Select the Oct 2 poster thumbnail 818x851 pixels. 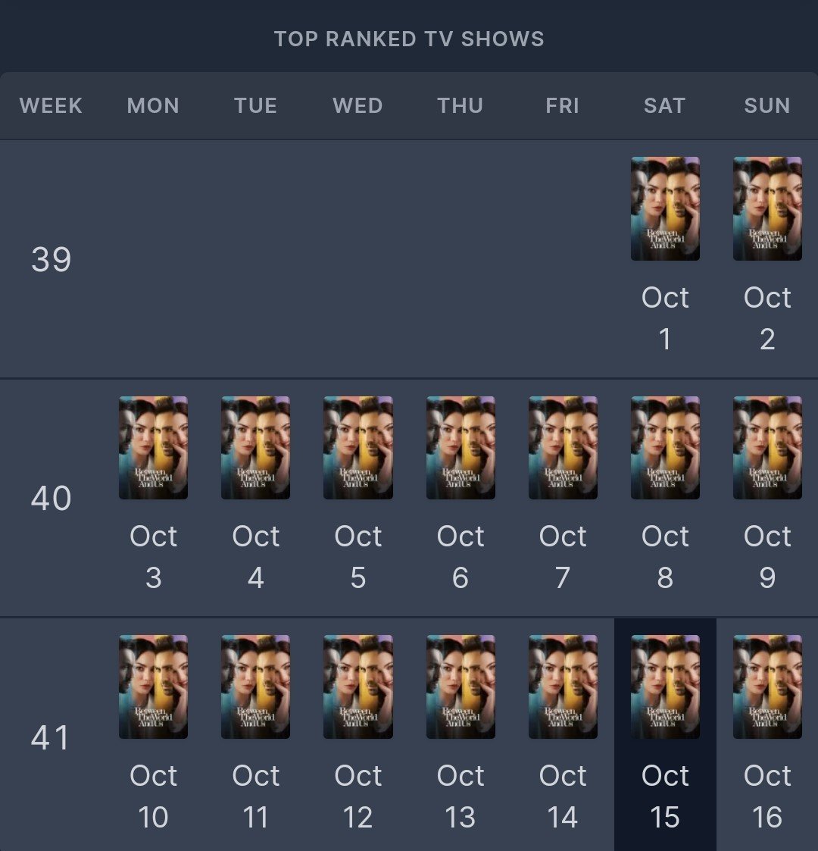(x=767, y=208)
